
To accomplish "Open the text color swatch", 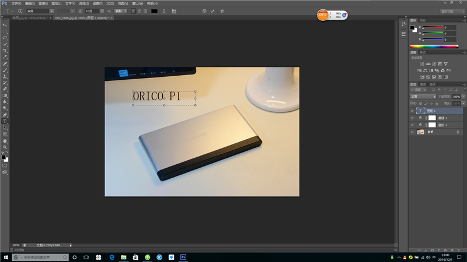I will (x=154, y=11).
